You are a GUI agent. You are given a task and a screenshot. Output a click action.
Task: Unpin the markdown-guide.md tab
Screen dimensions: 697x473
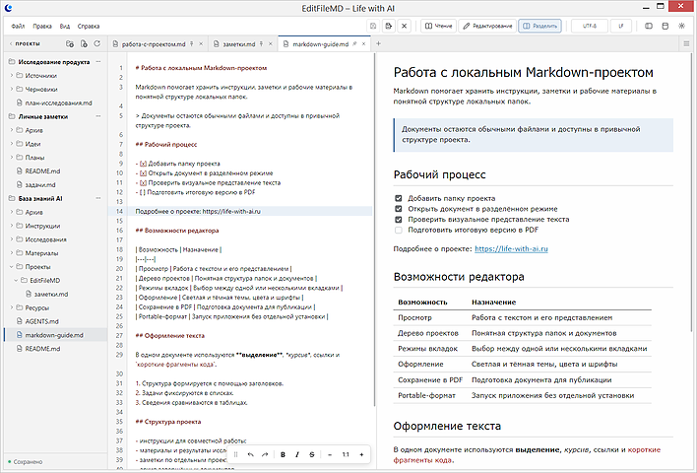pyautogui.click(x=354, y=43)
